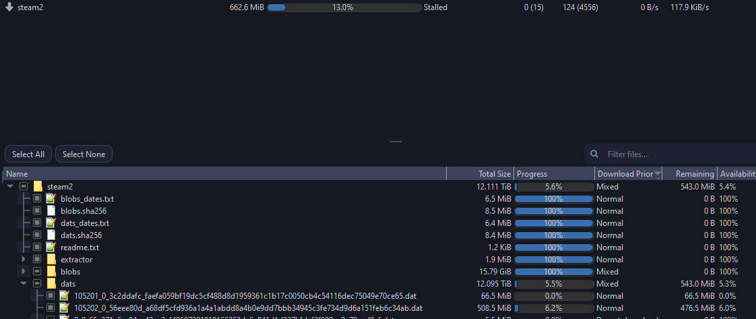Toggle the 105201_0 .dat file checkbox
The image size is (756, 319).
point(51,296)
